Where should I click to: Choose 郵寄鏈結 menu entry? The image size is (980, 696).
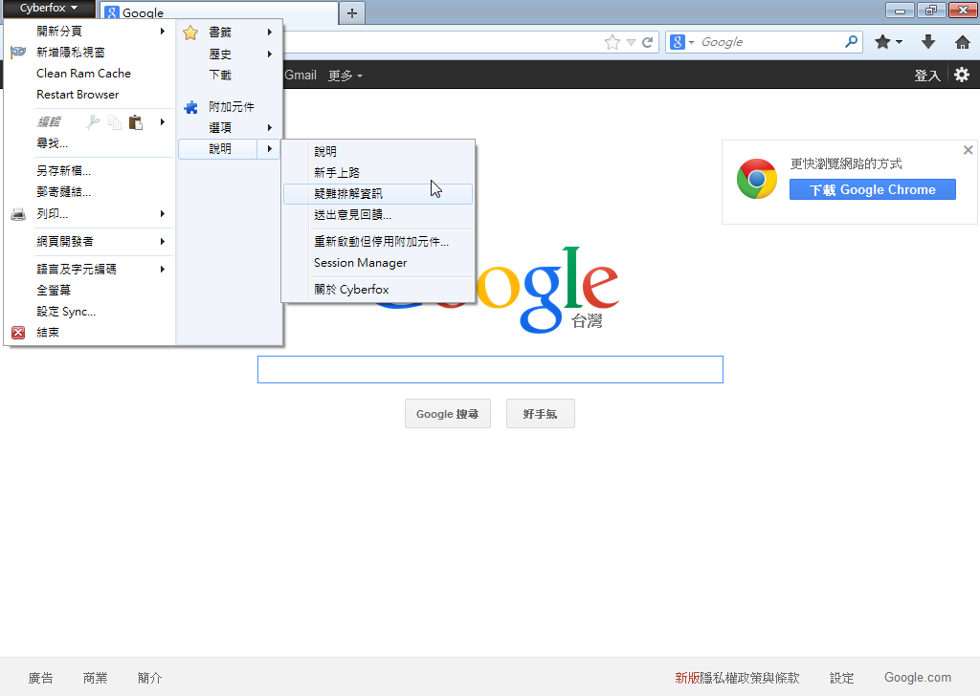click(88, 191)
